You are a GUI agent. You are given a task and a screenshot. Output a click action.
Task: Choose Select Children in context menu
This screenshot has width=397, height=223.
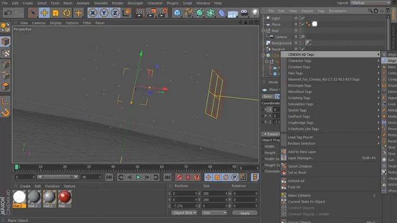point(331,167)
